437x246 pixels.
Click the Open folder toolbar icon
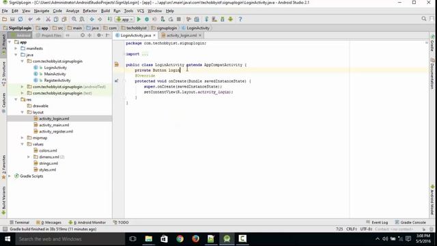tap(4, 19)
